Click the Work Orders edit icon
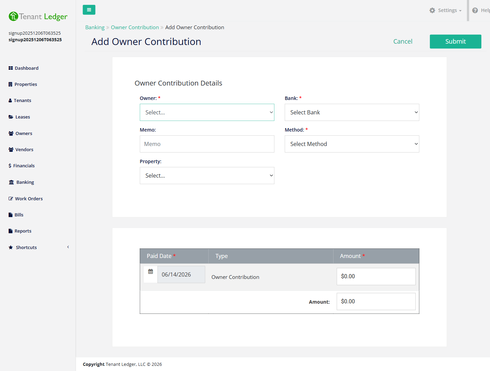The width and height of the screenshot is (490, 371). click(11, 199)
